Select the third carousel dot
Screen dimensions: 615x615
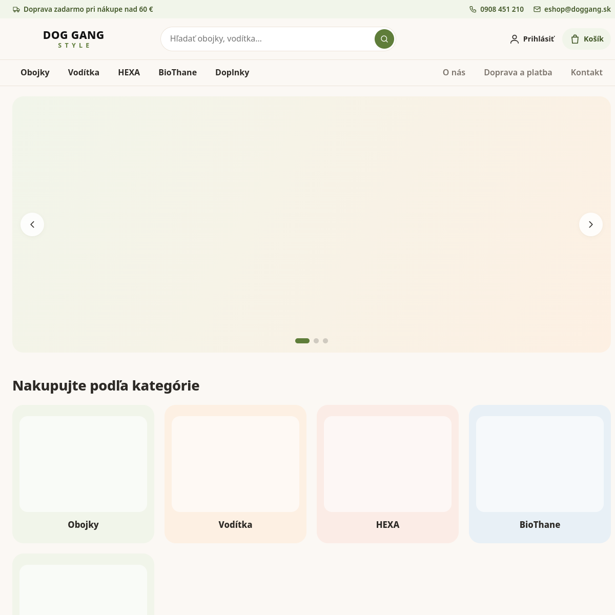point(325,341)
